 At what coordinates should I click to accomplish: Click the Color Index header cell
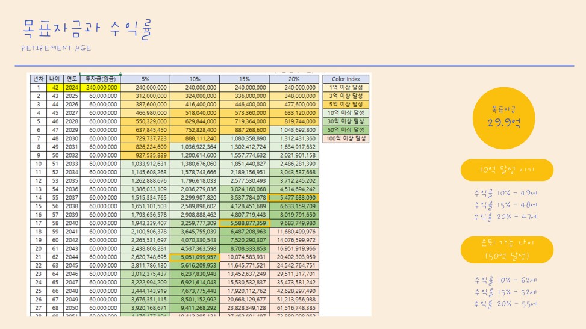point(346,79)
